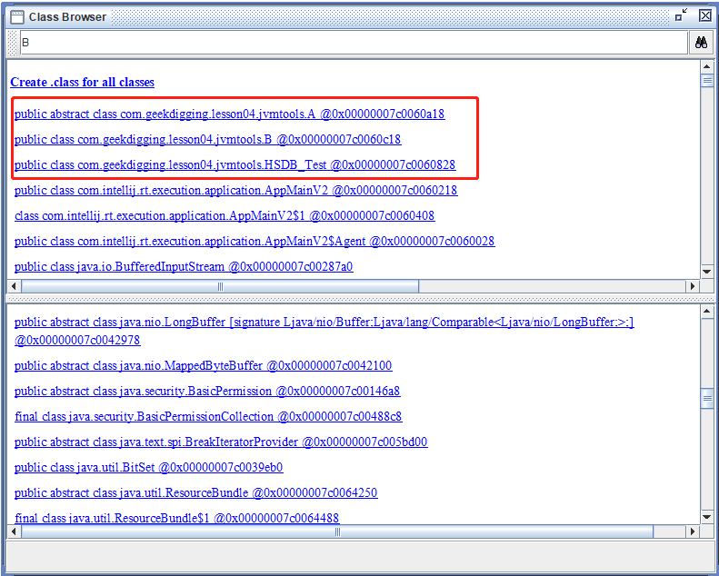This screenshot has width=719, height=576.
Task: Click the Class Browser window icon
Action: click(17, 17)
